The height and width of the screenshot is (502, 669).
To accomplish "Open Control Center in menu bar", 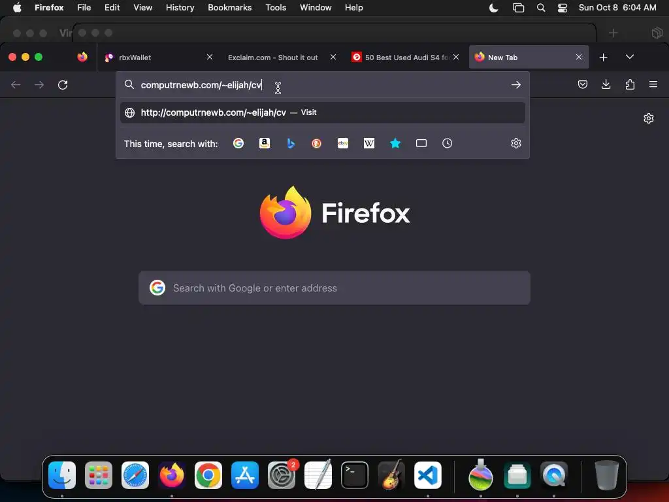I will point(563,8).
